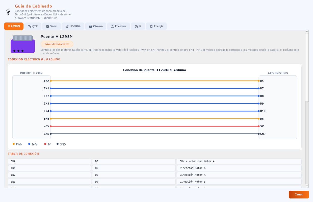The height and width of the screenshot is (202, 313).
Task: Switch to the Servo tab
Action: (51, 26)
